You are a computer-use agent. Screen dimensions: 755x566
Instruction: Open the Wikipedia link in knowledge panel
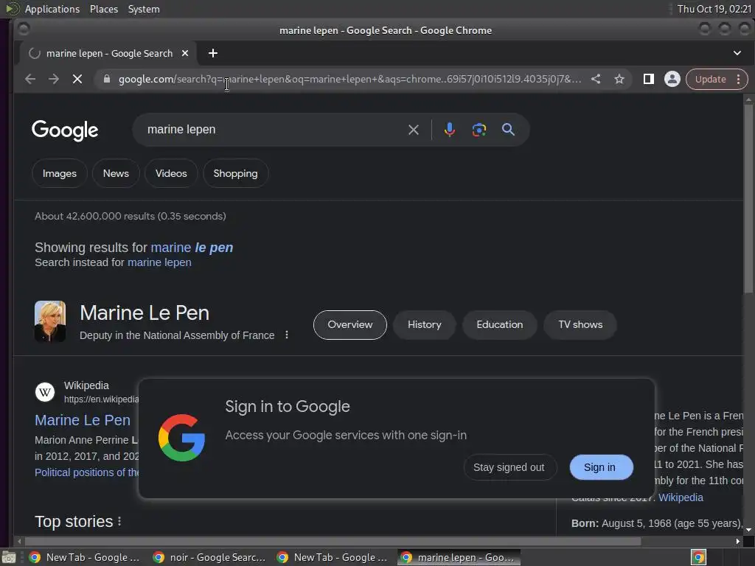coord(681,497)
